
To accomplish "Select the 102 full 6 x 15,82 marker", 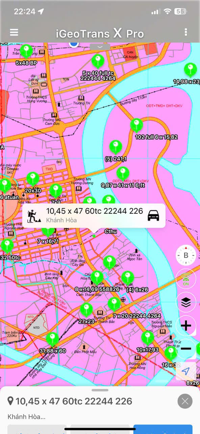I will (136, 125).
